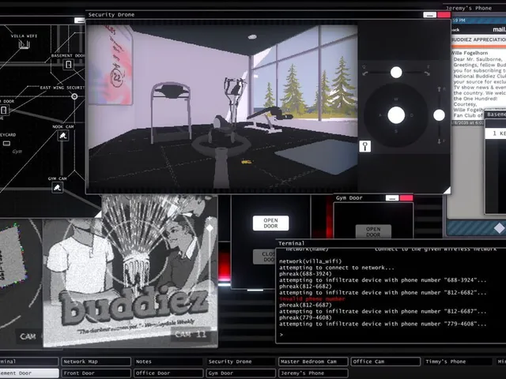Select the Nook Cam camera icon
The width and height of the screenshot is (506, 379).
pos(63,136)
